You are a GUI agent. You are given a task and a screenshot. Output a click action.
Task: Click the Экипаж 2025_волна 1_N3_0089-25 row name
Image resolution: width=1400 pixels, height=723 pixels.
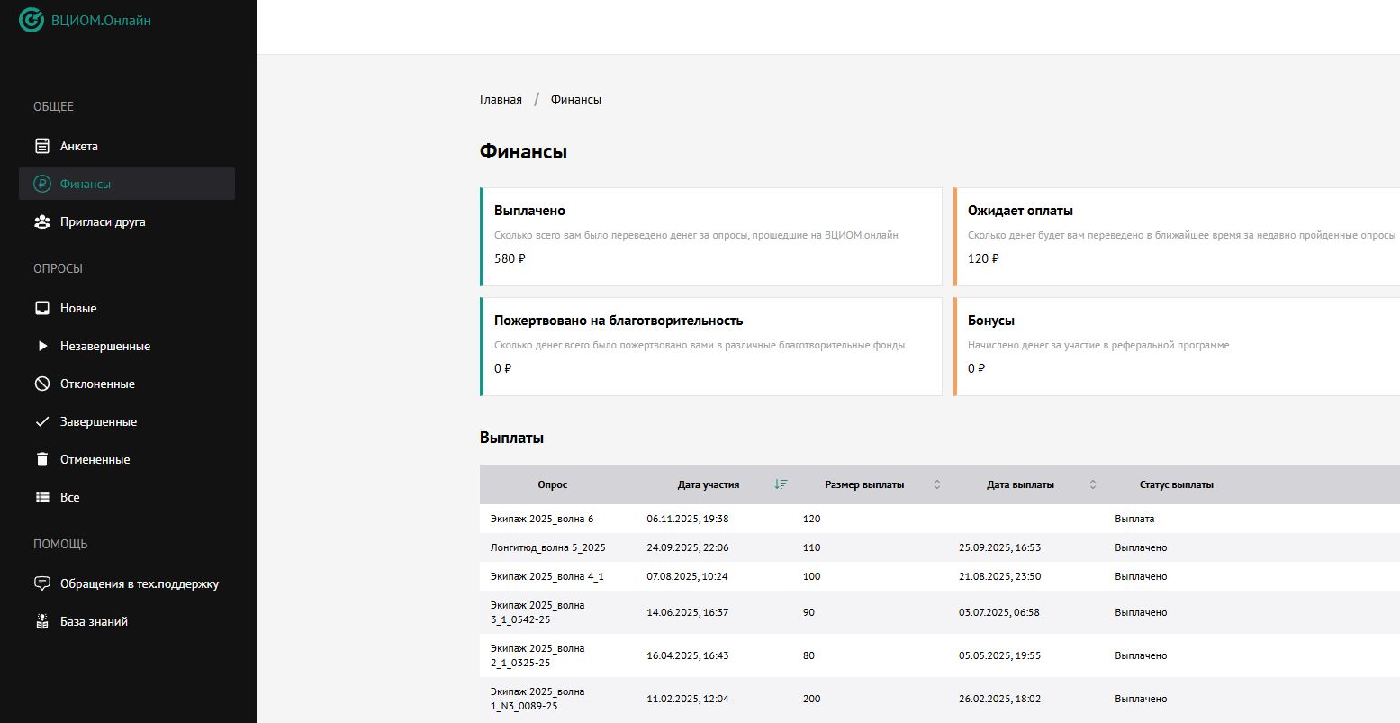(537, 699)
